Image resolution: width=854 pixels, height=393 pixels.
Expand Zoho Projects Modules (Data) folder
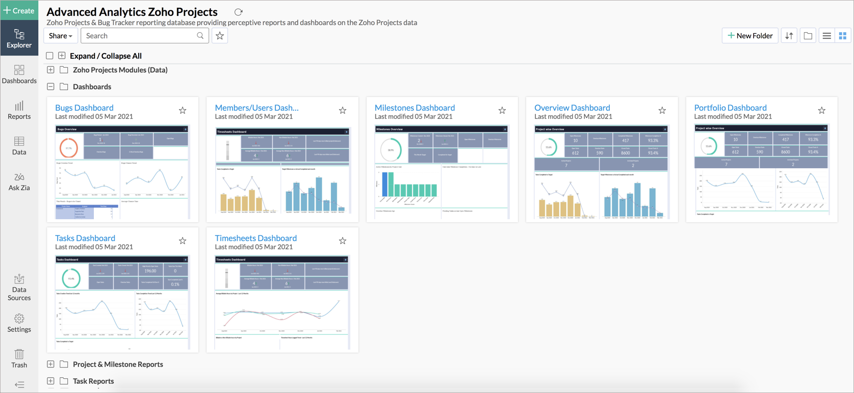coord(50,70)
